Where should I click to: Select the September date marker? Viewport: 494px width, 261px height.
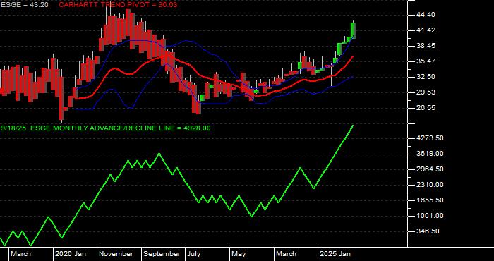162,254
